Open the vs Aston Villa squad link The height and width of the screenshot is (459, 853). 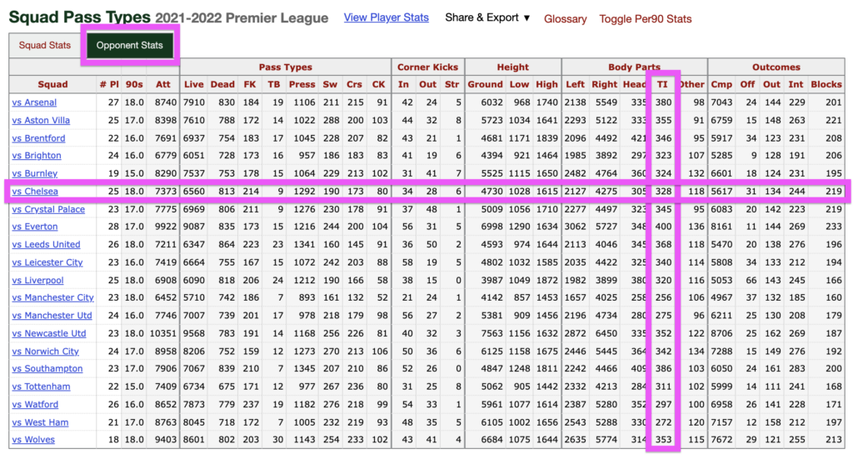tap(41, 120)
